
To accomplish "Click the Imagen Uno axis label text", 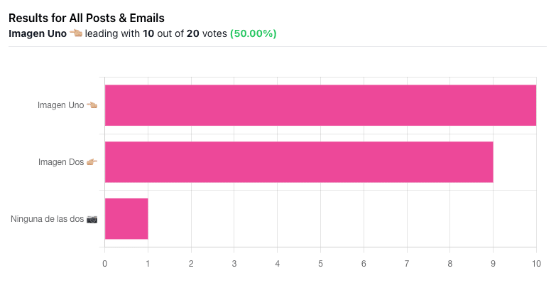I will 60,105.
